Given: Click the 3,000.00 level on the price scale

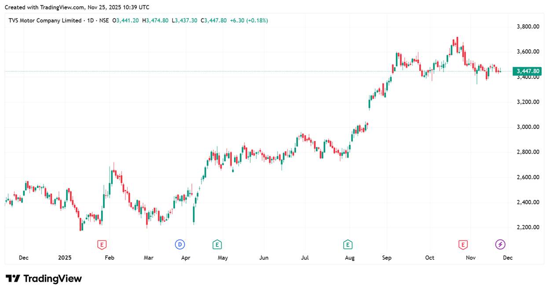Looking at the screenshot, I should (x=528, y=127).
